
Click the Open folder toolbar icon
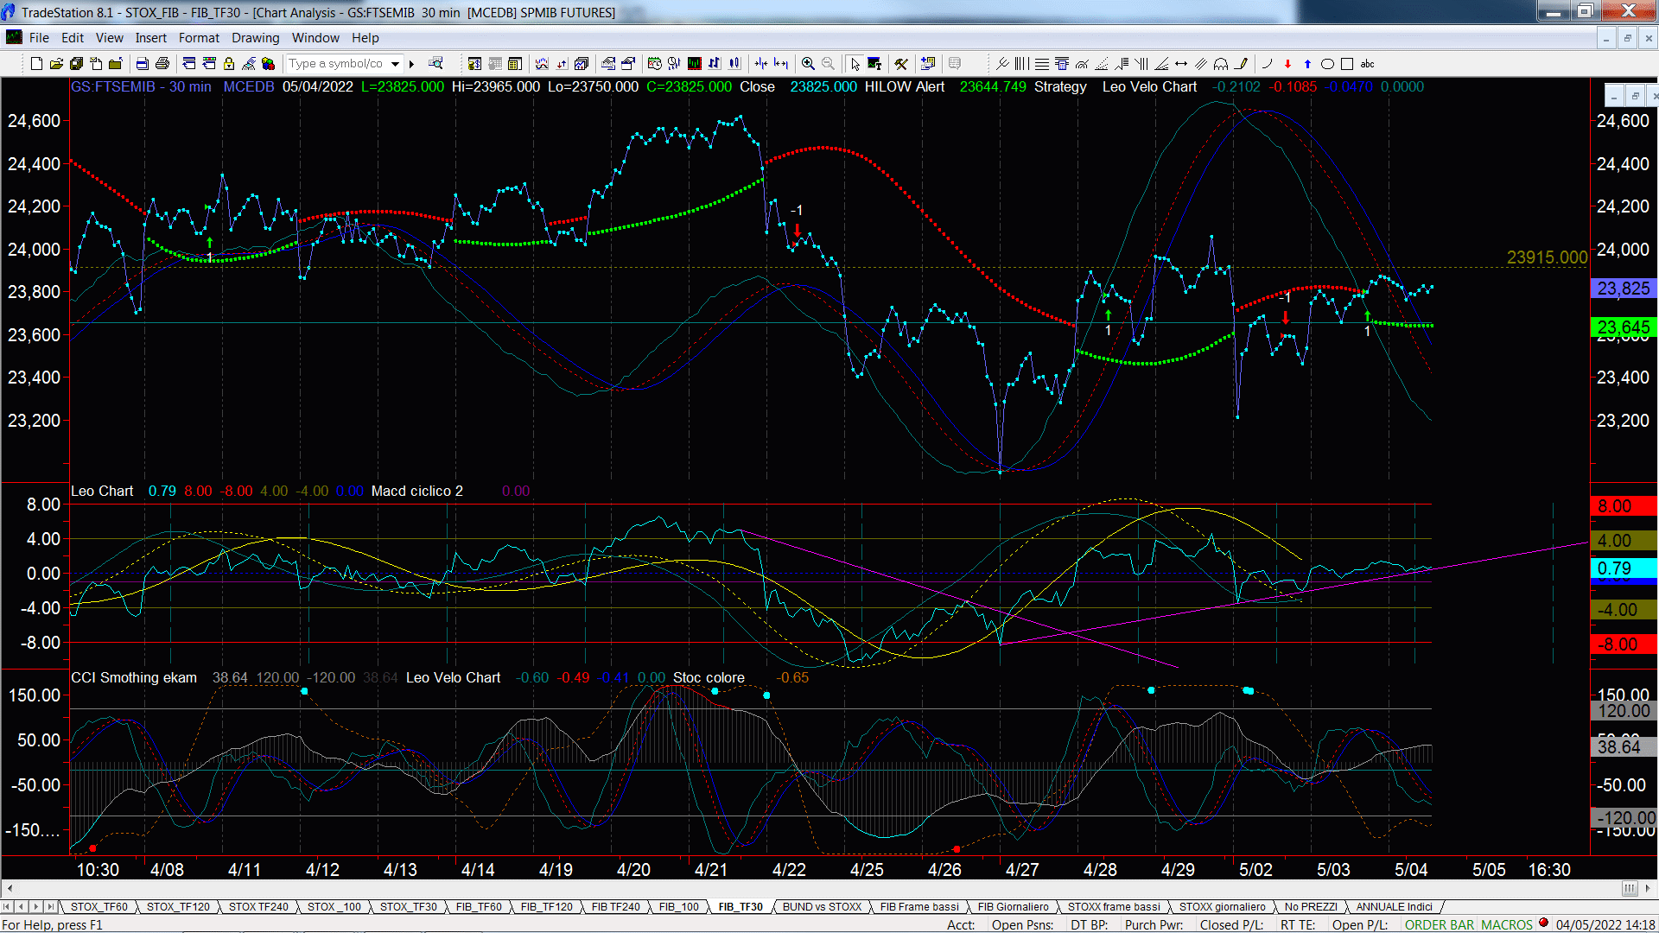(56, 64)
